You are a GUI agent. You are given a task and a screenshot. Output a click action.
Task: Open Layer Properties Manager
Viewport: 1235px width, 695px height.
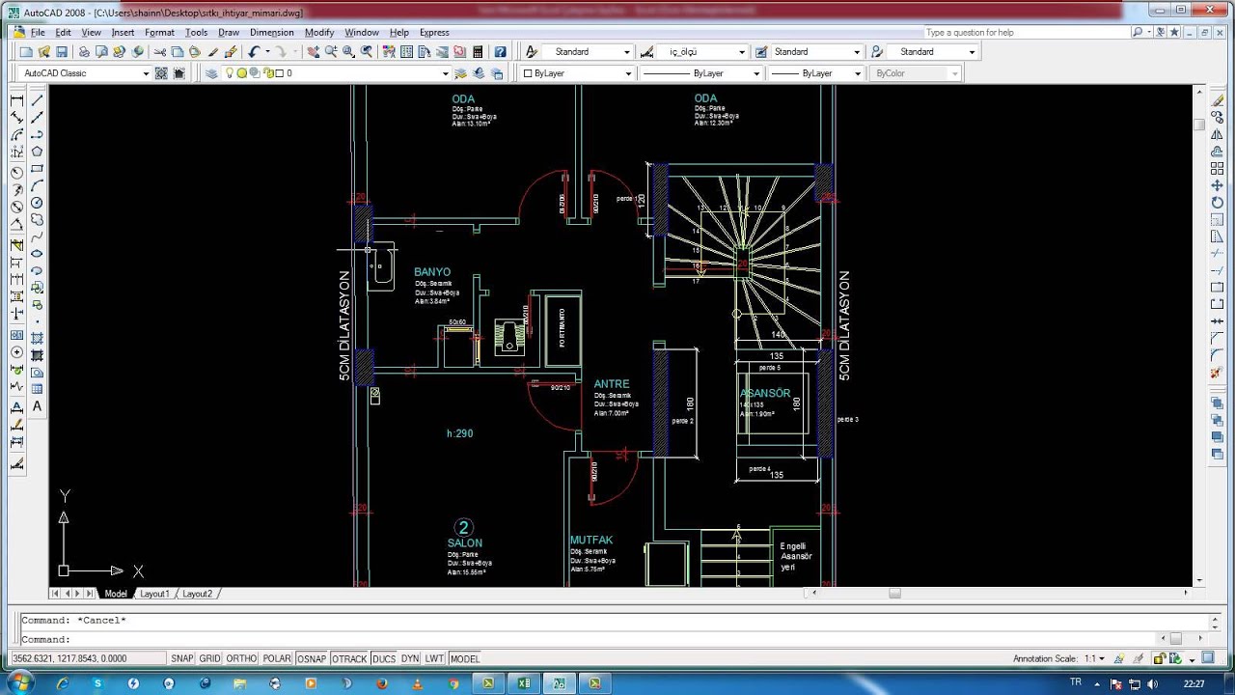(x=211, y=73)
